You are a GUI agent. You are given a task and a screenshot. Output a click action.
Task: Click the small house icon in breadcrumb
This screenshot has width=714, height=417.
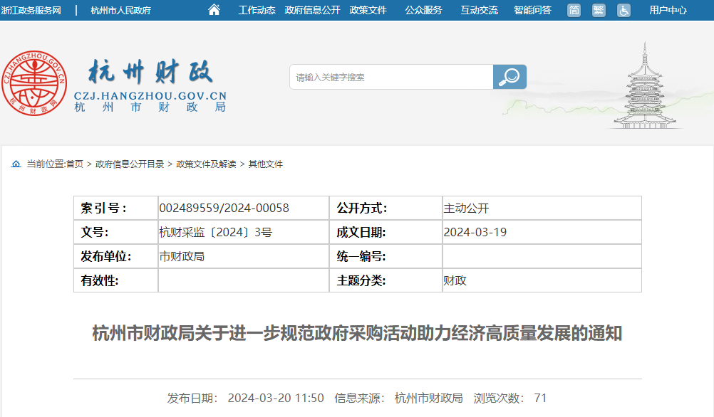coord(16,164)
